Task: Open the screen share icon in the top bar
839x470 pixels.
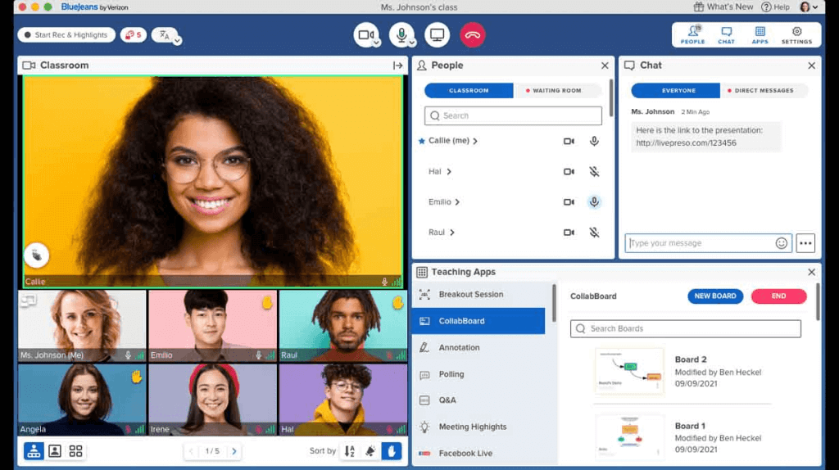Action: pyautogui.click(x=437, y=34)
